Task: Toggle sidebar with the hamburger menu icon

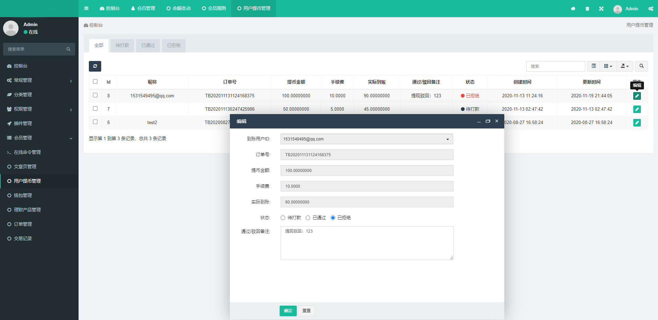Action: [86, 9]
